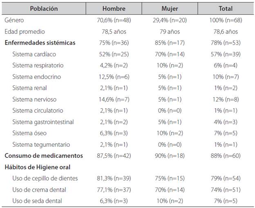This screenshot has height=208, width=255.
Task: Select the 'Hombre' column header
Action: click(x=114, y=8)
